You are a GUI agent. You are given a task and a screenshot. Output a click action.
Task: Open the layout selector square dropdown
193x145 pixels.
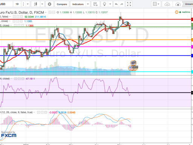coord(156,4)
